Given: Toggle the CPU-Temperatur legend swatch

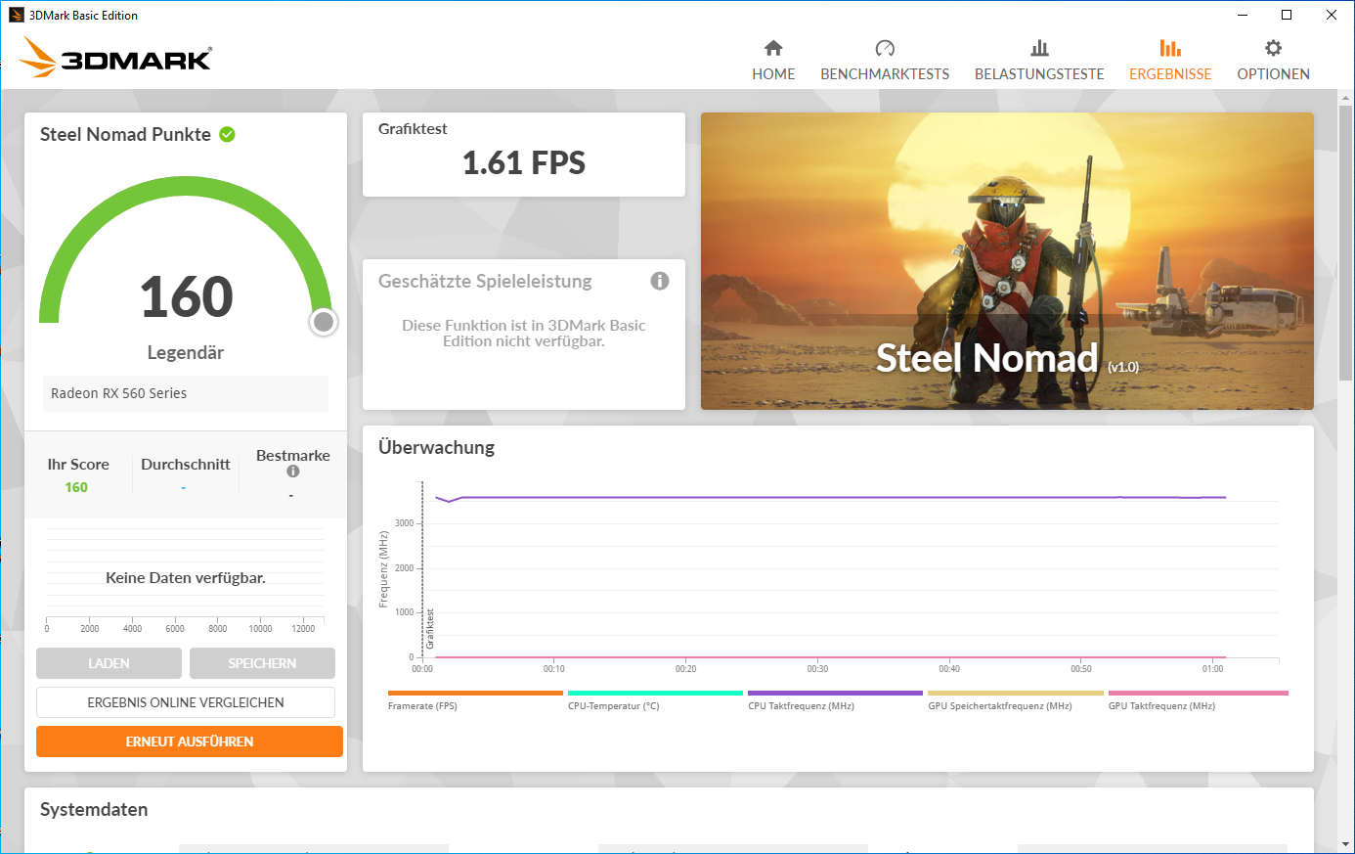Looking at the screenshot, I should (x=655, y=693).
